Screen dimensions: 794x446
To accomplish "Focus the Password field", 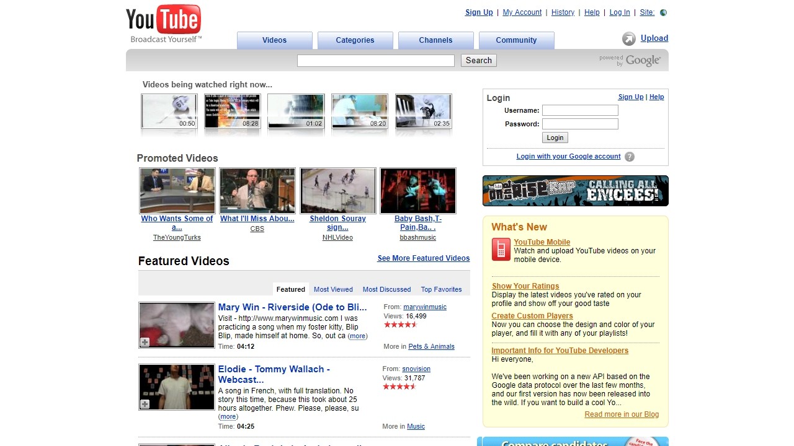I will (580, 124).
